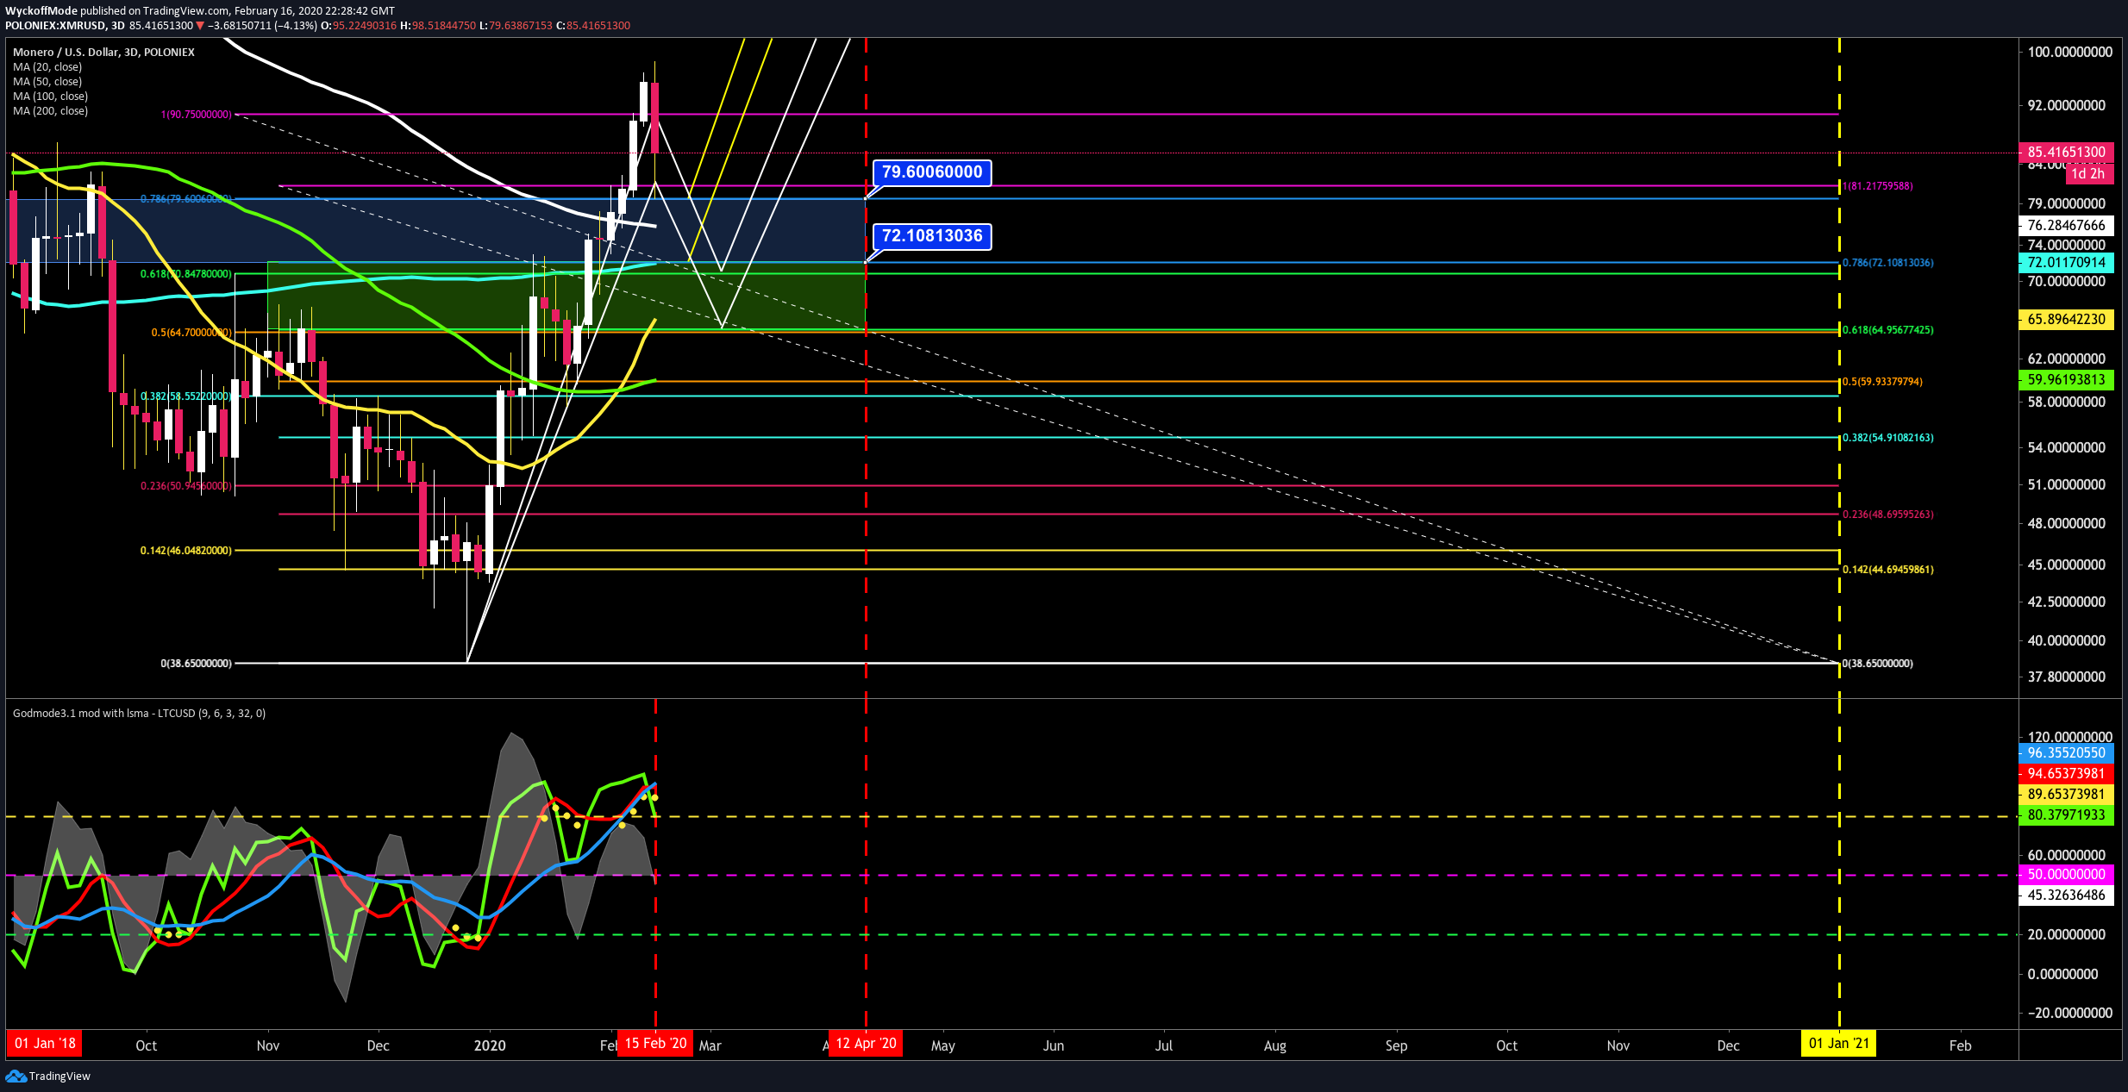Click the green 59.96193813 axis label

coord(2066,379)
